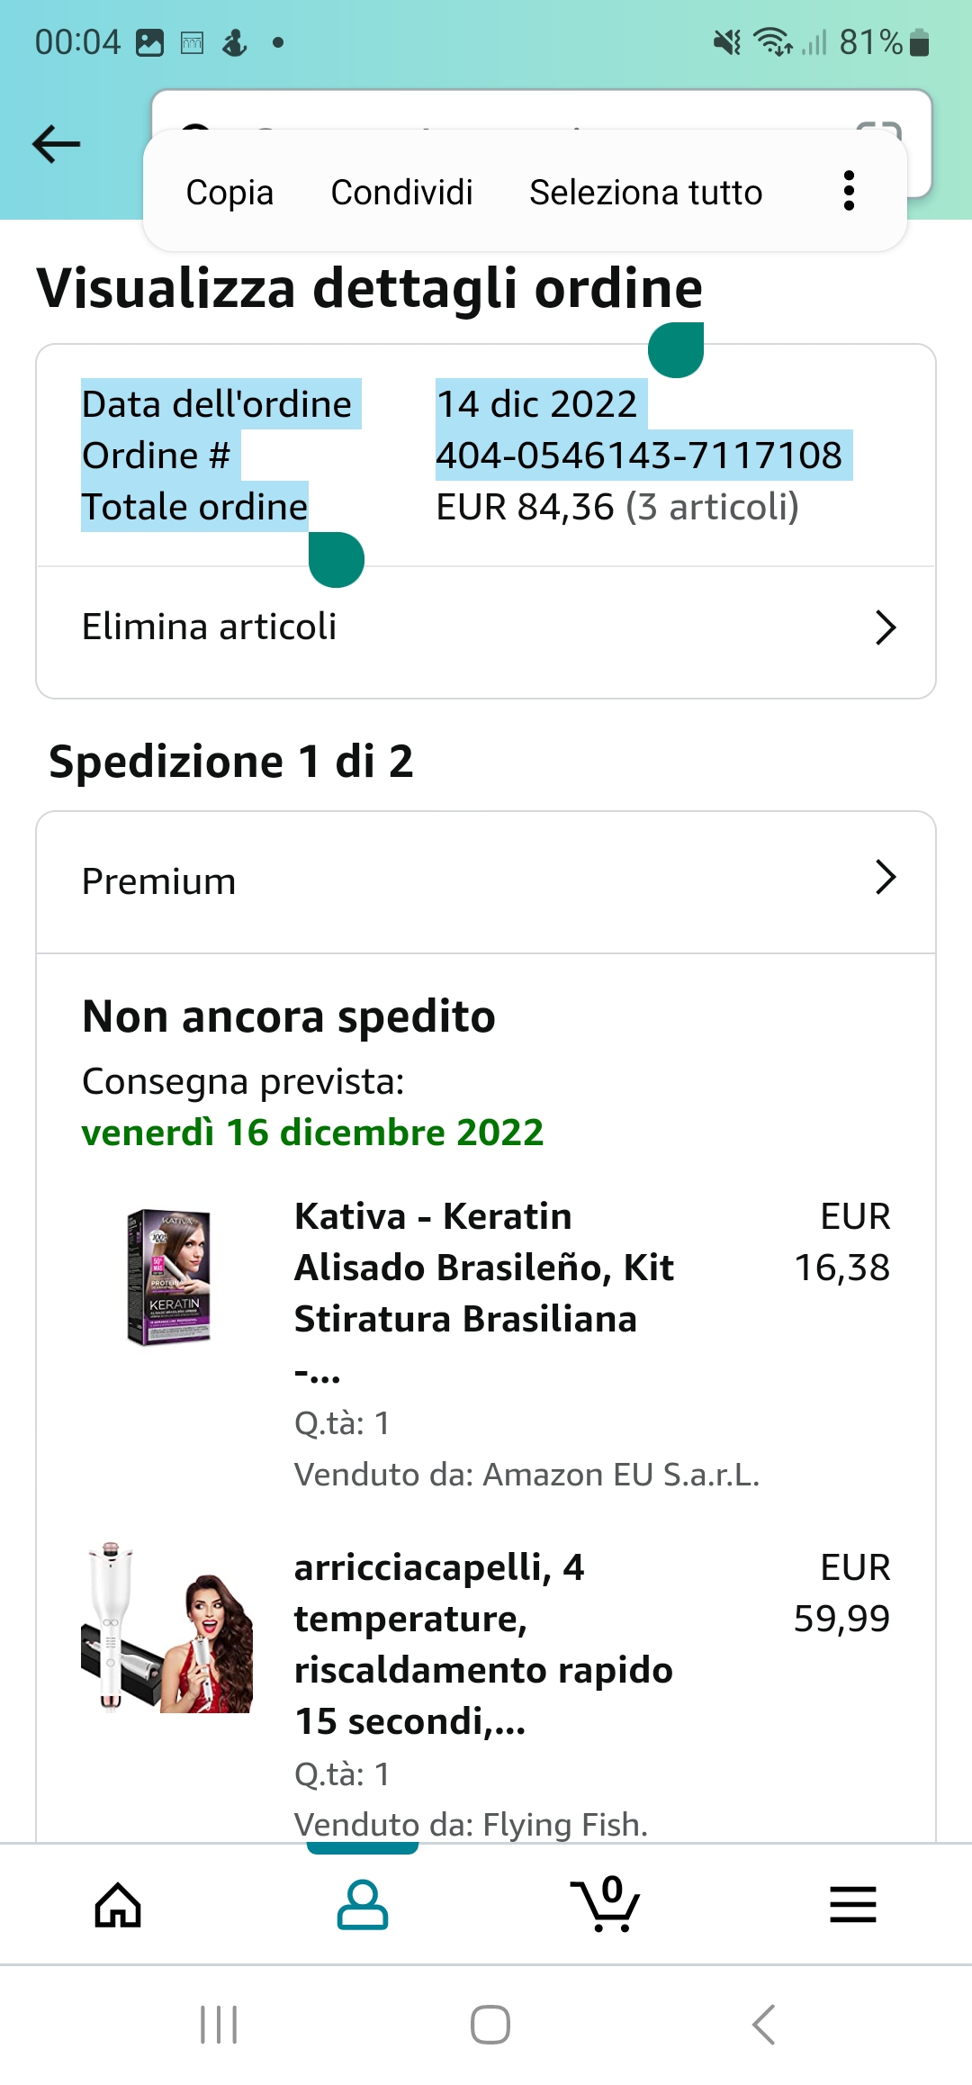Tap the Kativa Keratin product thumbnail
The width and height of the screenshot is (972, 2085).
[x=169, y=1277]
